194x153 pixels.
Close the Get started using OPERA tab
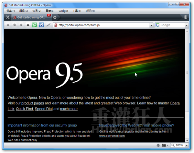tap(49, 15)
